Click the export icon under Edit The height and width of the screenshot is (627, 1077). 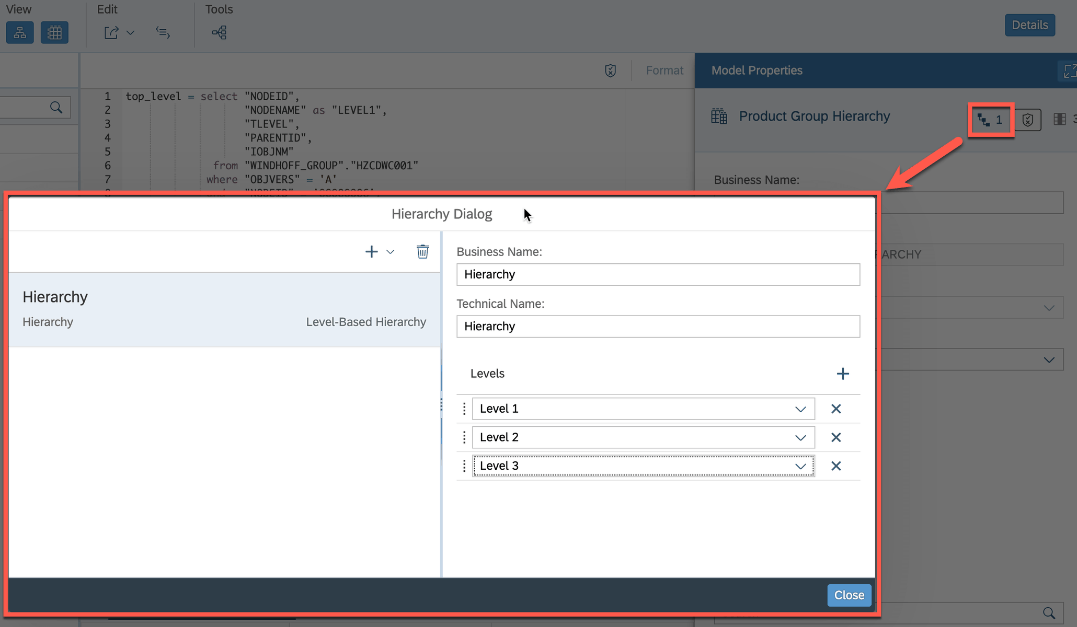pos(111,33)
